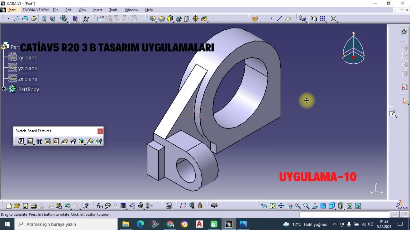This screenshot has height=230, width=410.
Task: Open File Explorer from taskbar
Action: [x=126, y=224]
